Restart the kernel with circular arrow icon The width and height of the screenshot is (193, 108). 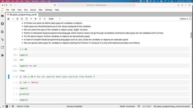40,19
